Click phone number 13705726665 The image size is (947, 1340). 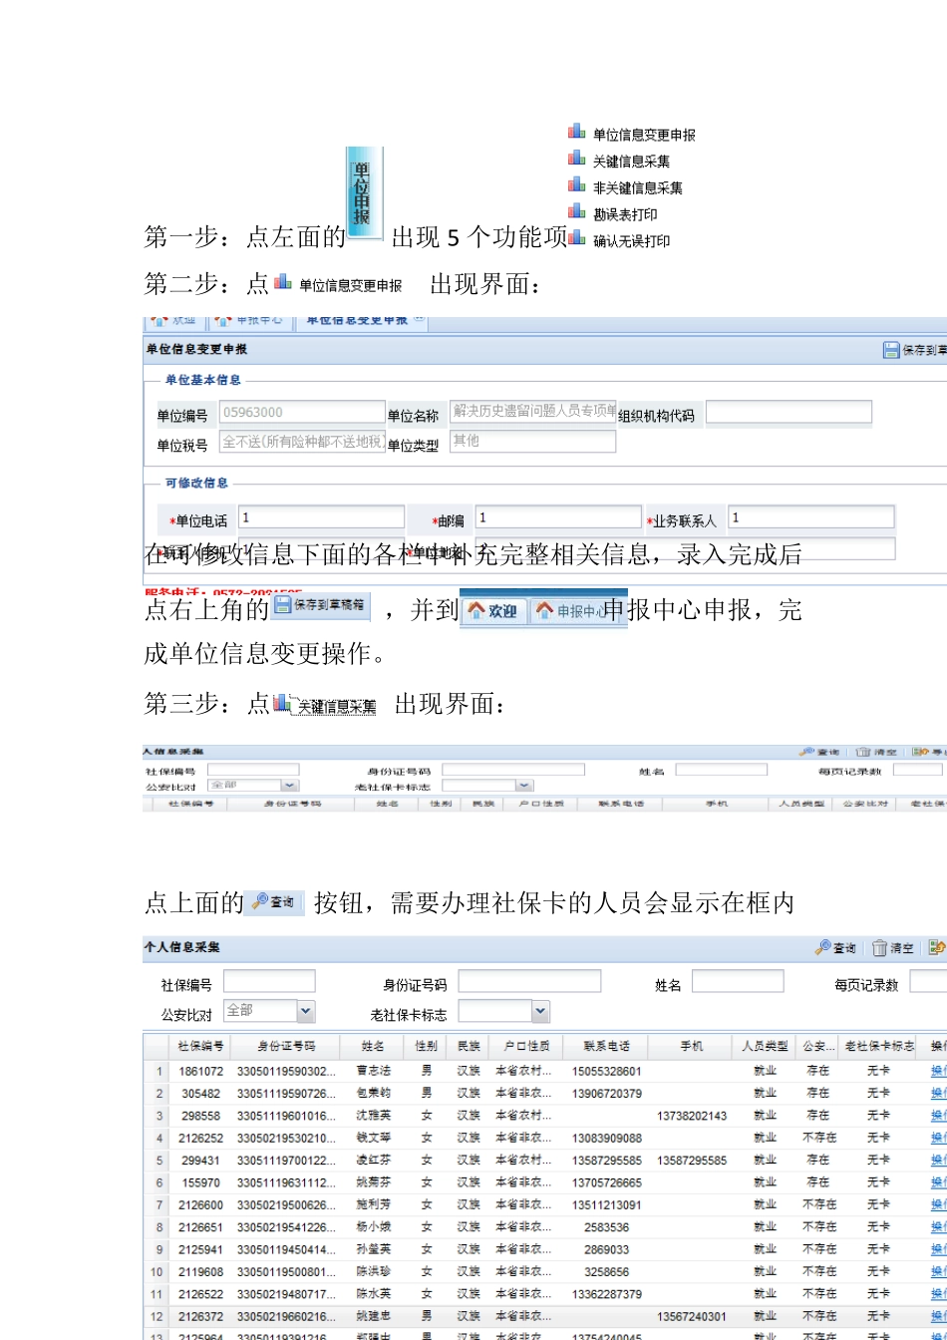tap(606, 1182)
